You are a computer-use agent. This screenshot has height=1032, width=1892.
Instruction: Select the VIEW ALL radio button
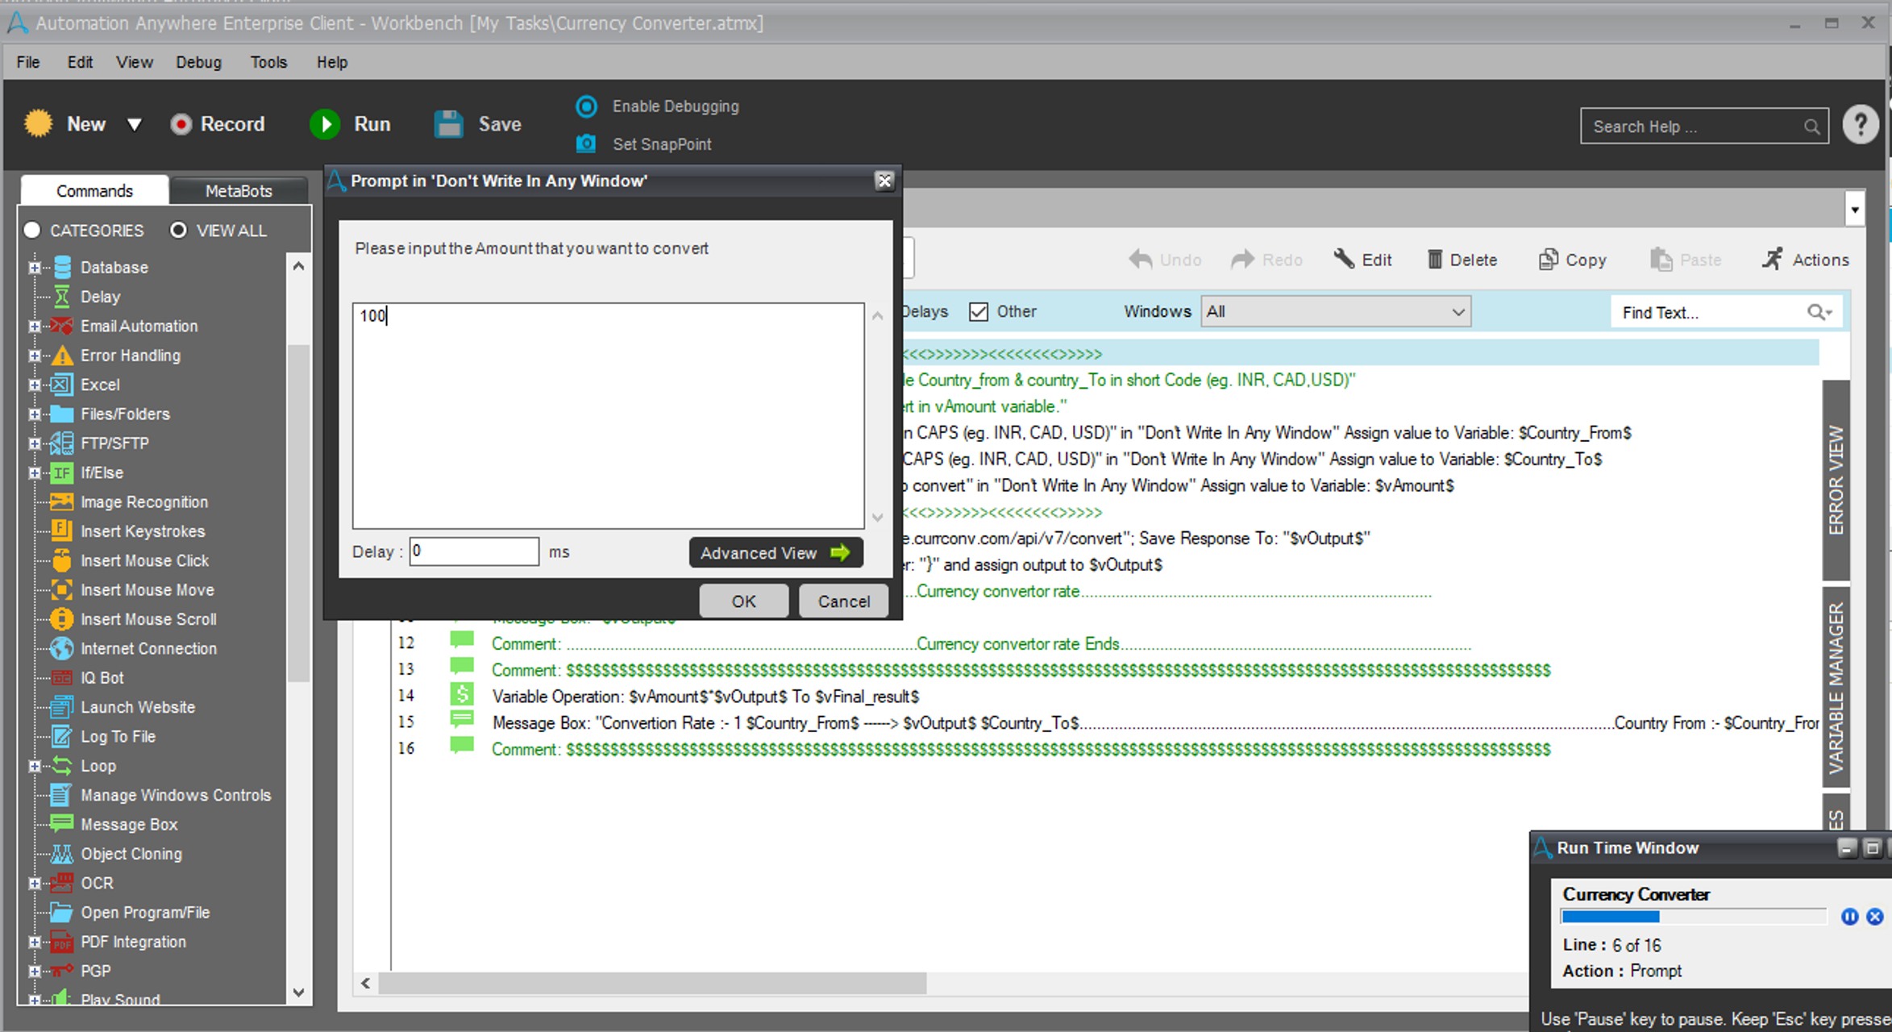[178, 231]
